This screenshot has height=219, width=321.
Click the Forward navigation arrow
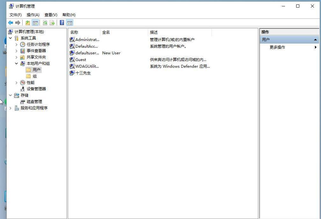pyautogui.click(x=18, y=23)
